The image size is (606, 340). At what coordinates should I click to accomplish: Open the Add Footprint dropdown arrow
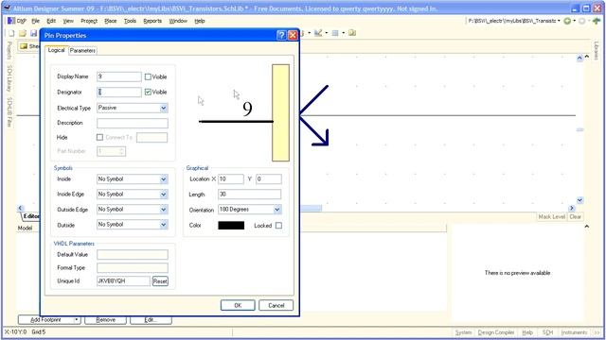coord(77,320)
